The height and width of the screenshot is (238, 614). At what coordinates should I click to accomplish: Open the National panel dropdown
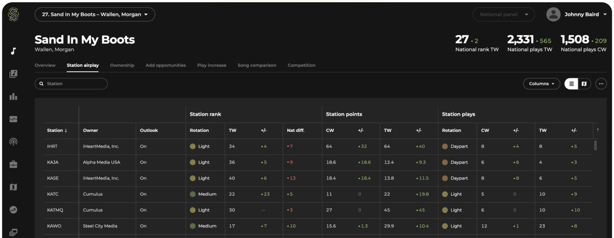pyautogui.click(x=504, y=15)
